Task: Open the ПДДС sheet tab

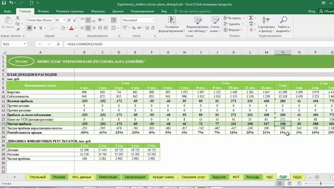Action: pyautogui.click(x=297, y=177)
